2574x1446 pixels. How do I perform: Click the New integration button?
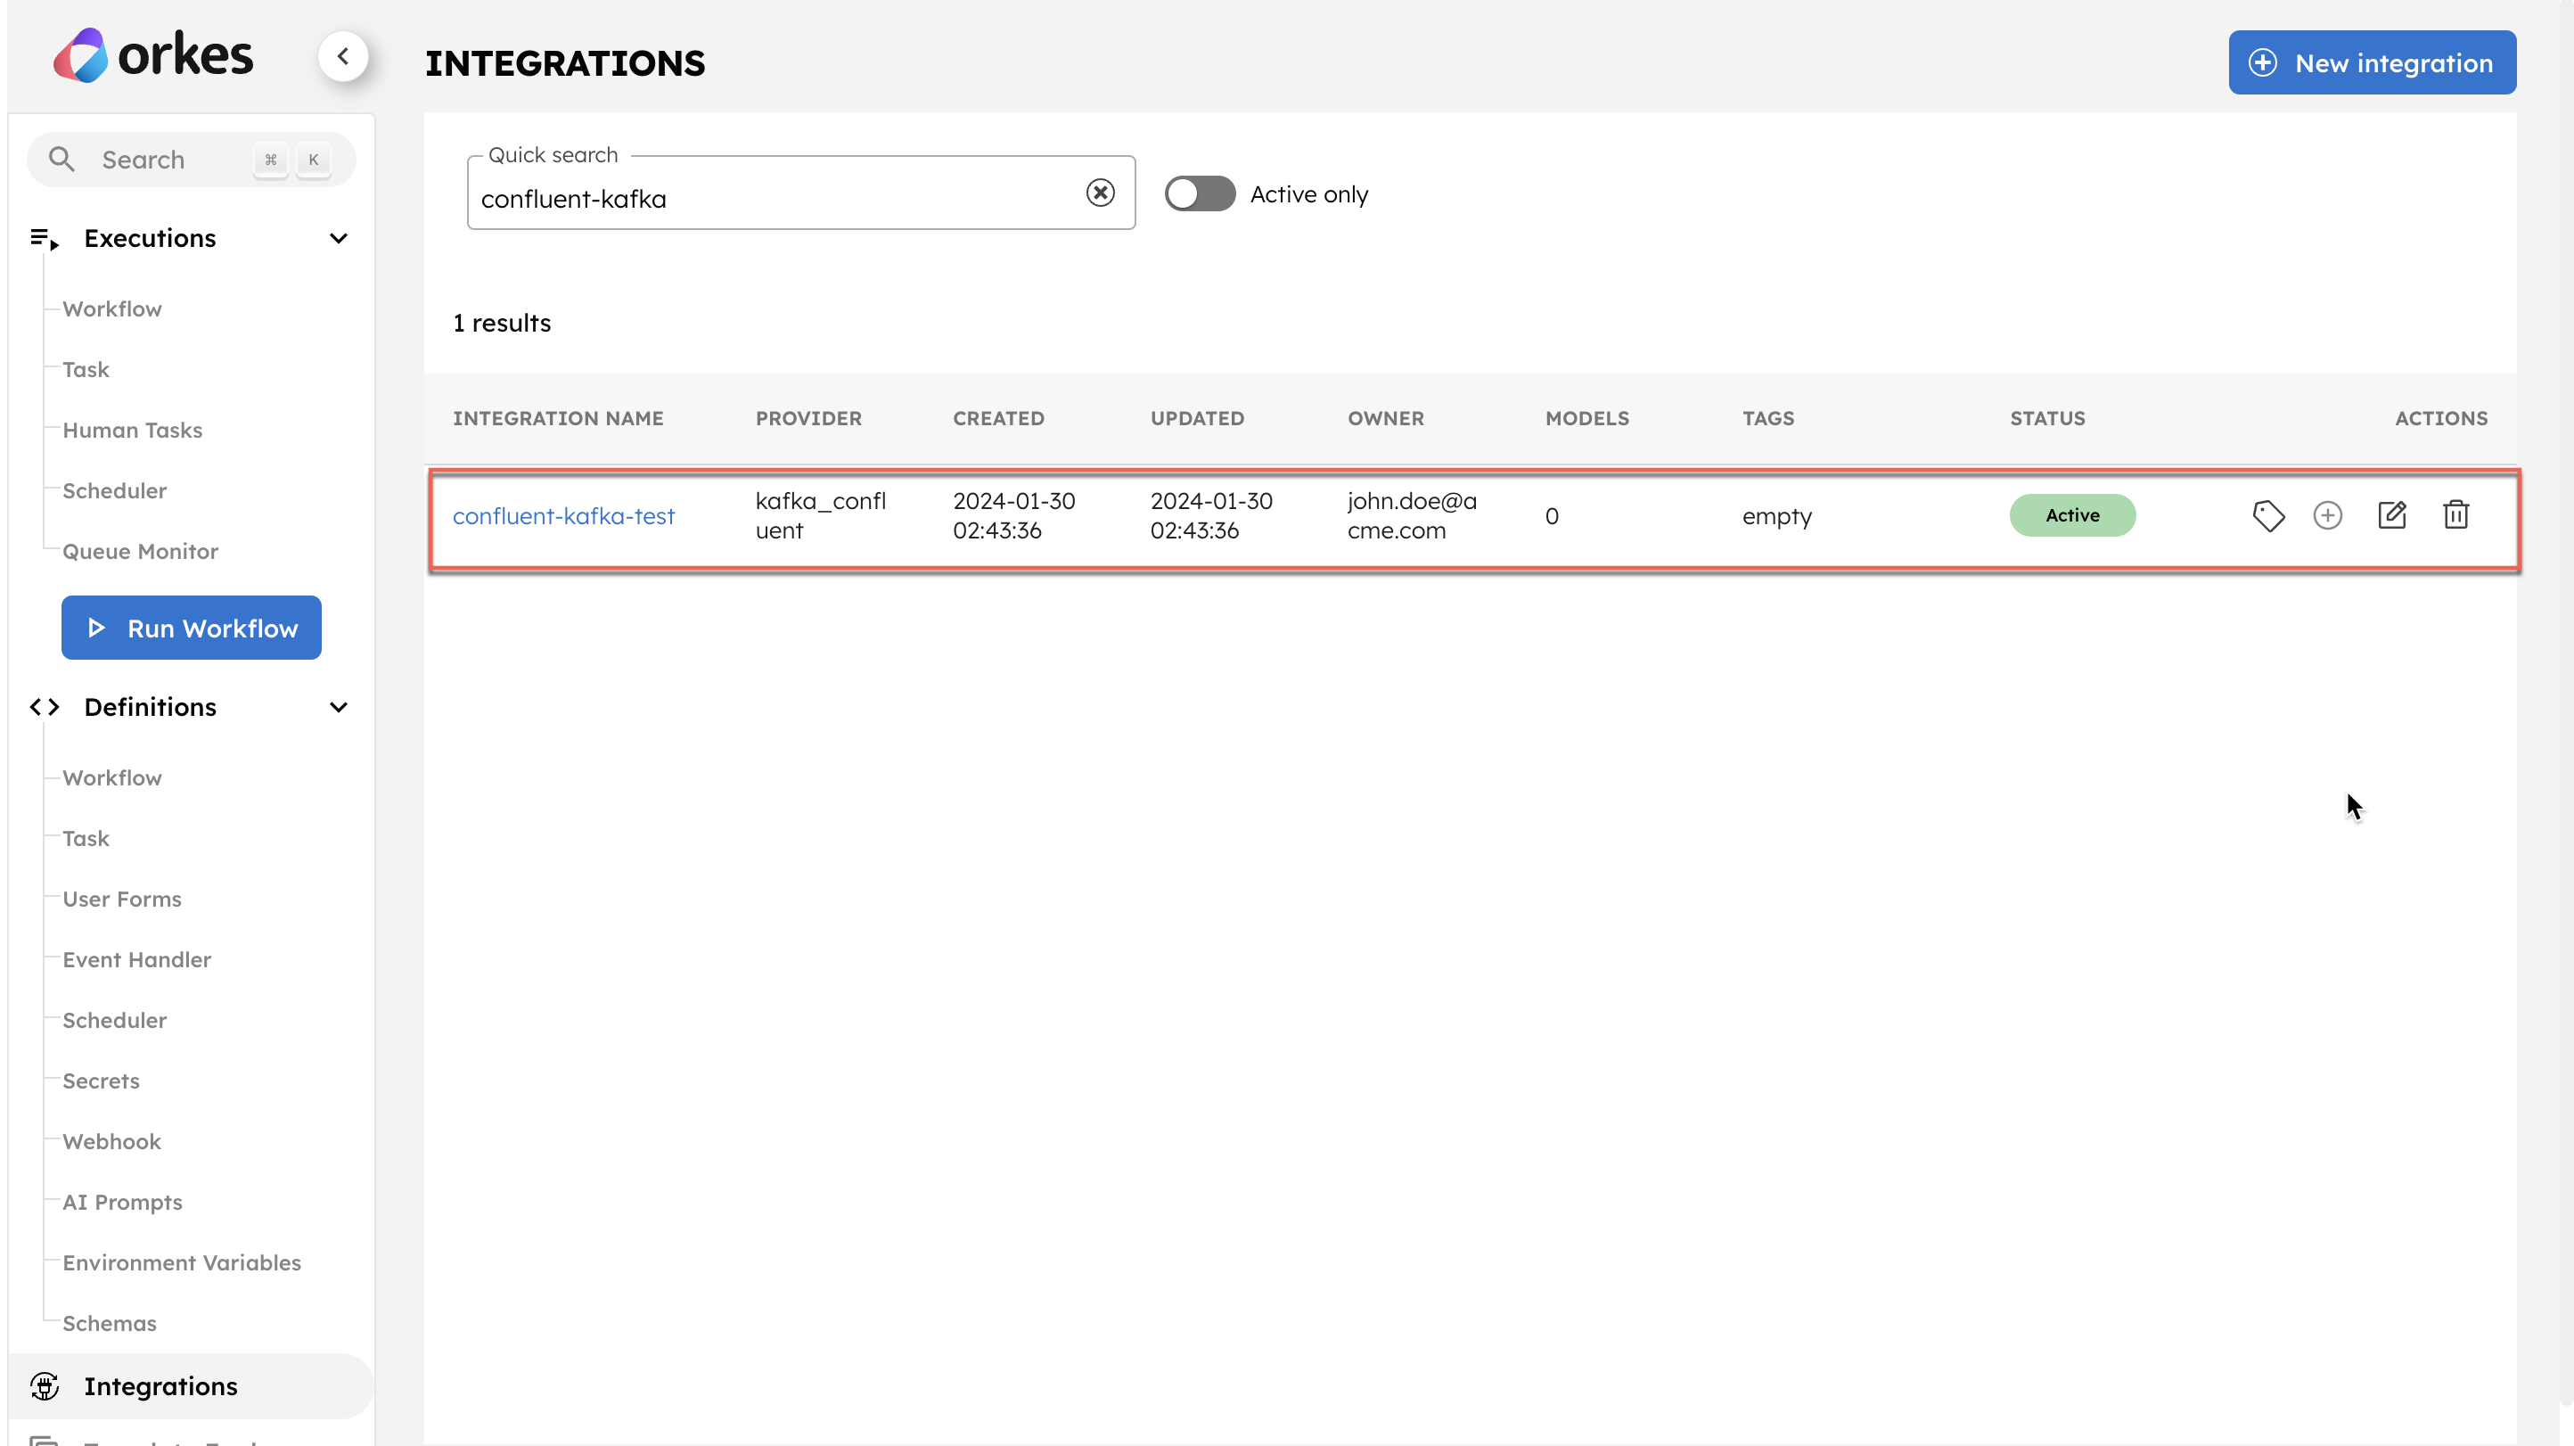tap(2373, 63)
